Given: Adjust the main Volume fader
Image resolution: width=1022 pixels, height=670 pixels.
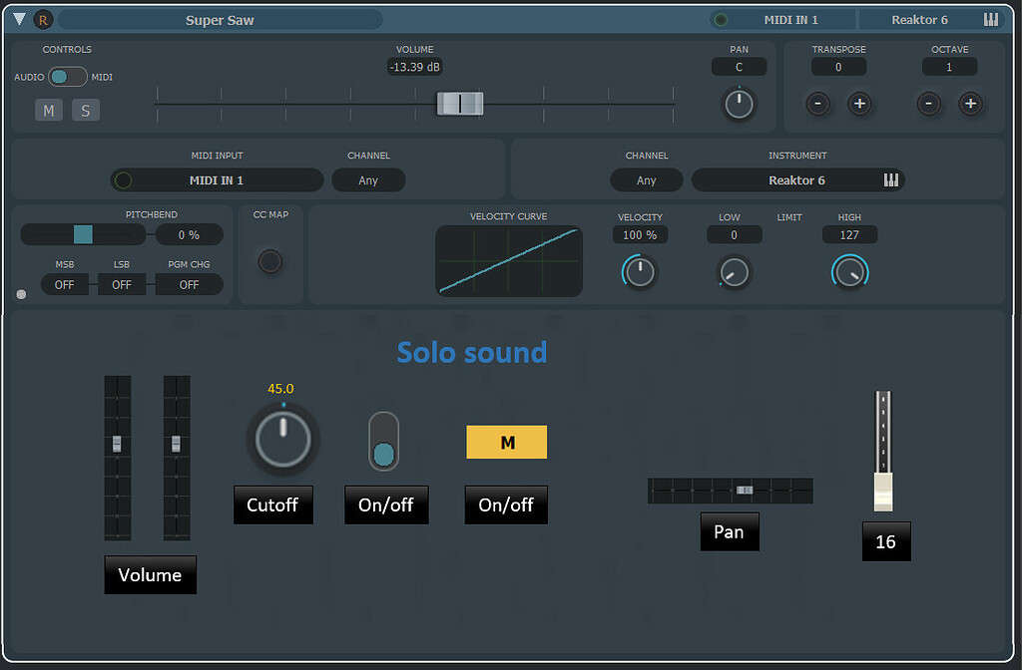Looking at the screenshot, I should click(x=460, y=103).
